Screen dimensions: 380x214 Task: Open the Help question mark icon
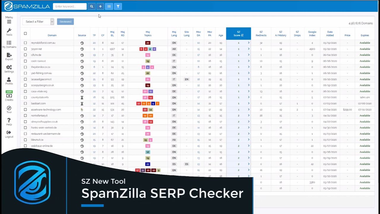tap(9, 120)
